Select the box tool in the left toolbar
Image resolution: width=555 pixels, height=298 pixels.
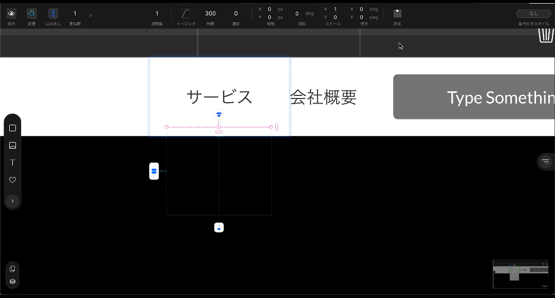[12, 128]
